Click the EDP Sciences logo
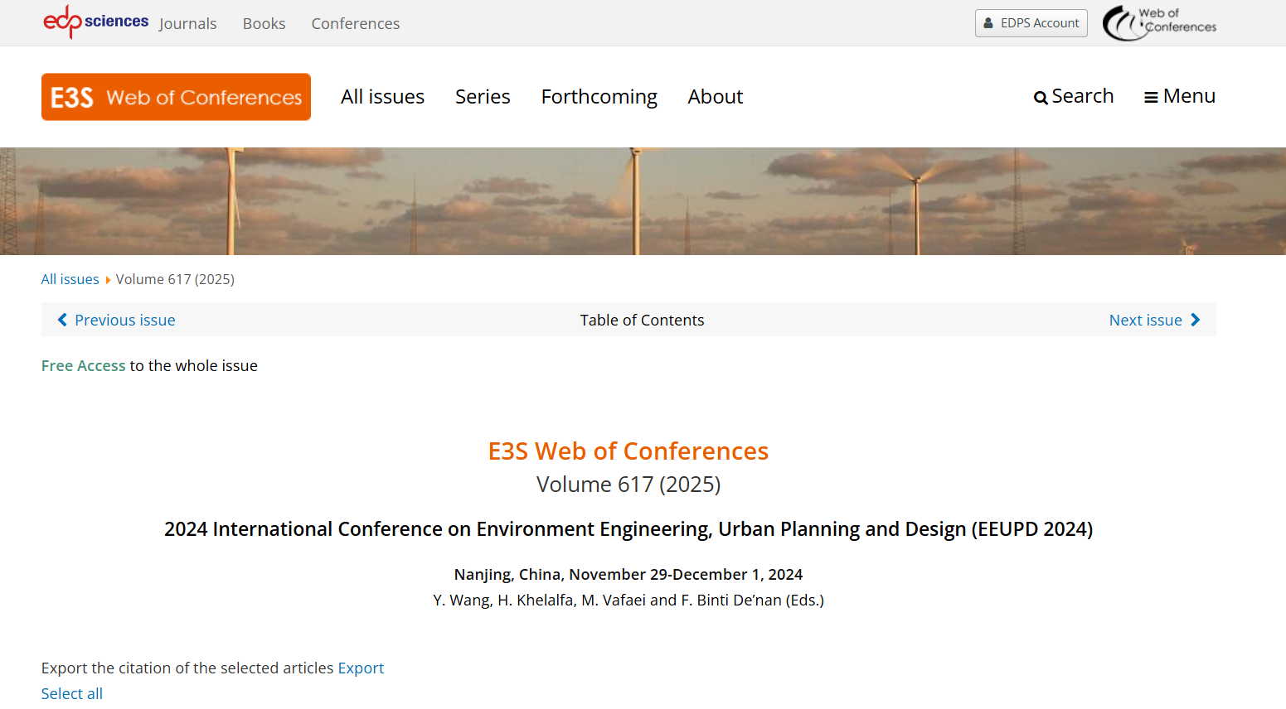This screenshot has width=1286, height=709. pyautogui.click(x=95, y=22)
